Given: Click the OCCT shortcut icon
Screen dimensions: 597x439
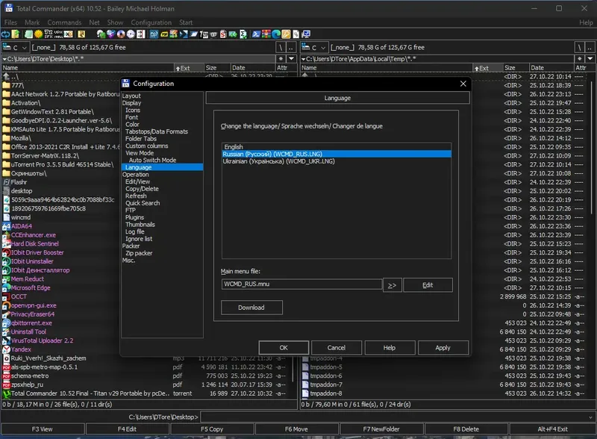Looking at the screenshot, I should pyautogui.click(x=7, y=296).
